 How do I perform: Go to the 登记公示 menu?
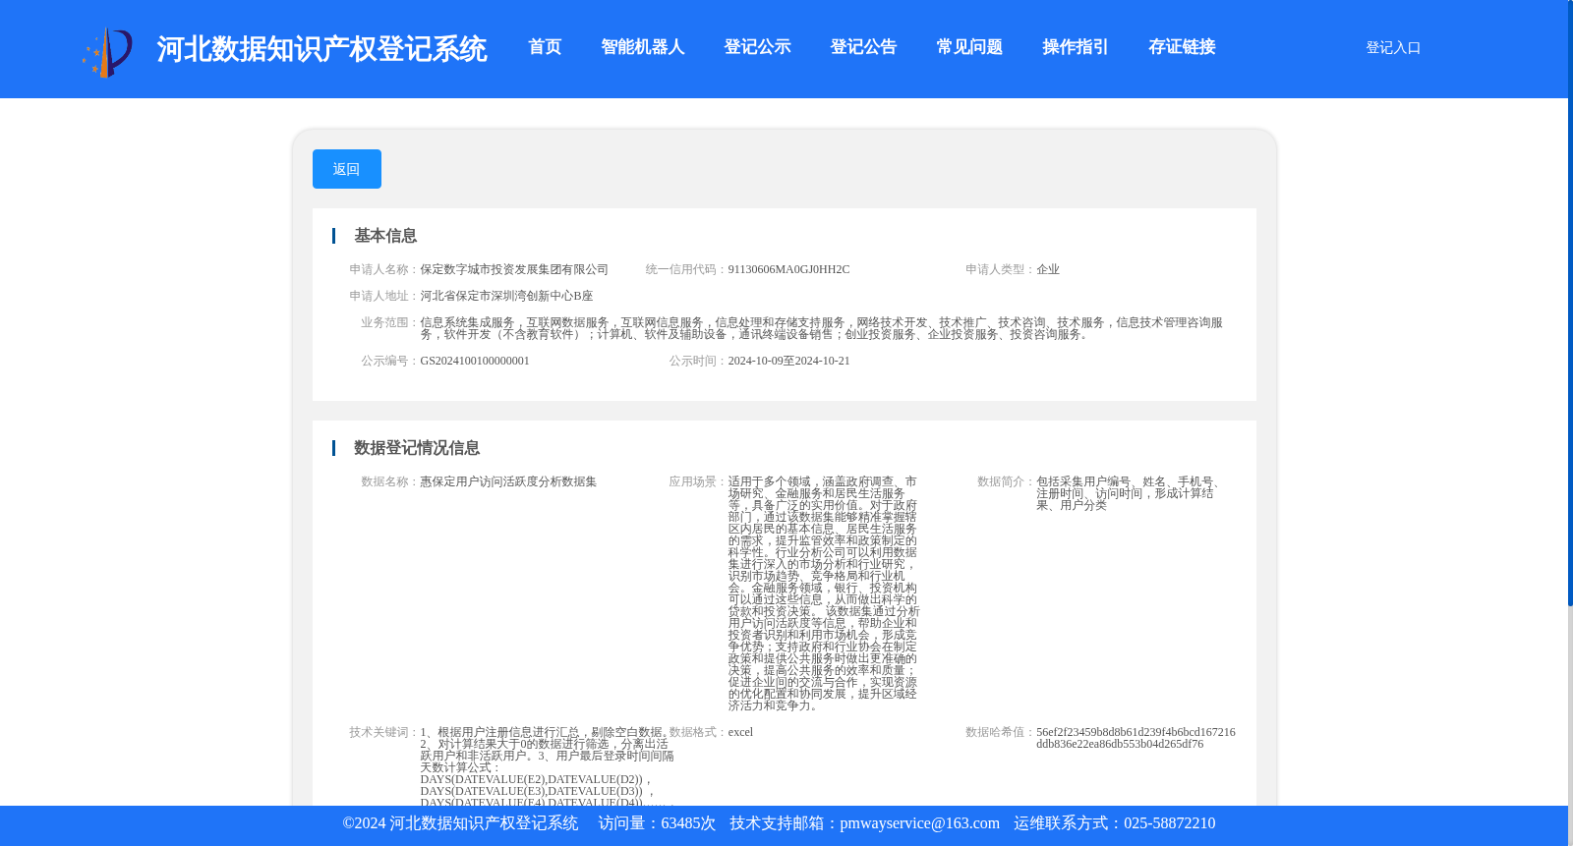tap(757, 47)
